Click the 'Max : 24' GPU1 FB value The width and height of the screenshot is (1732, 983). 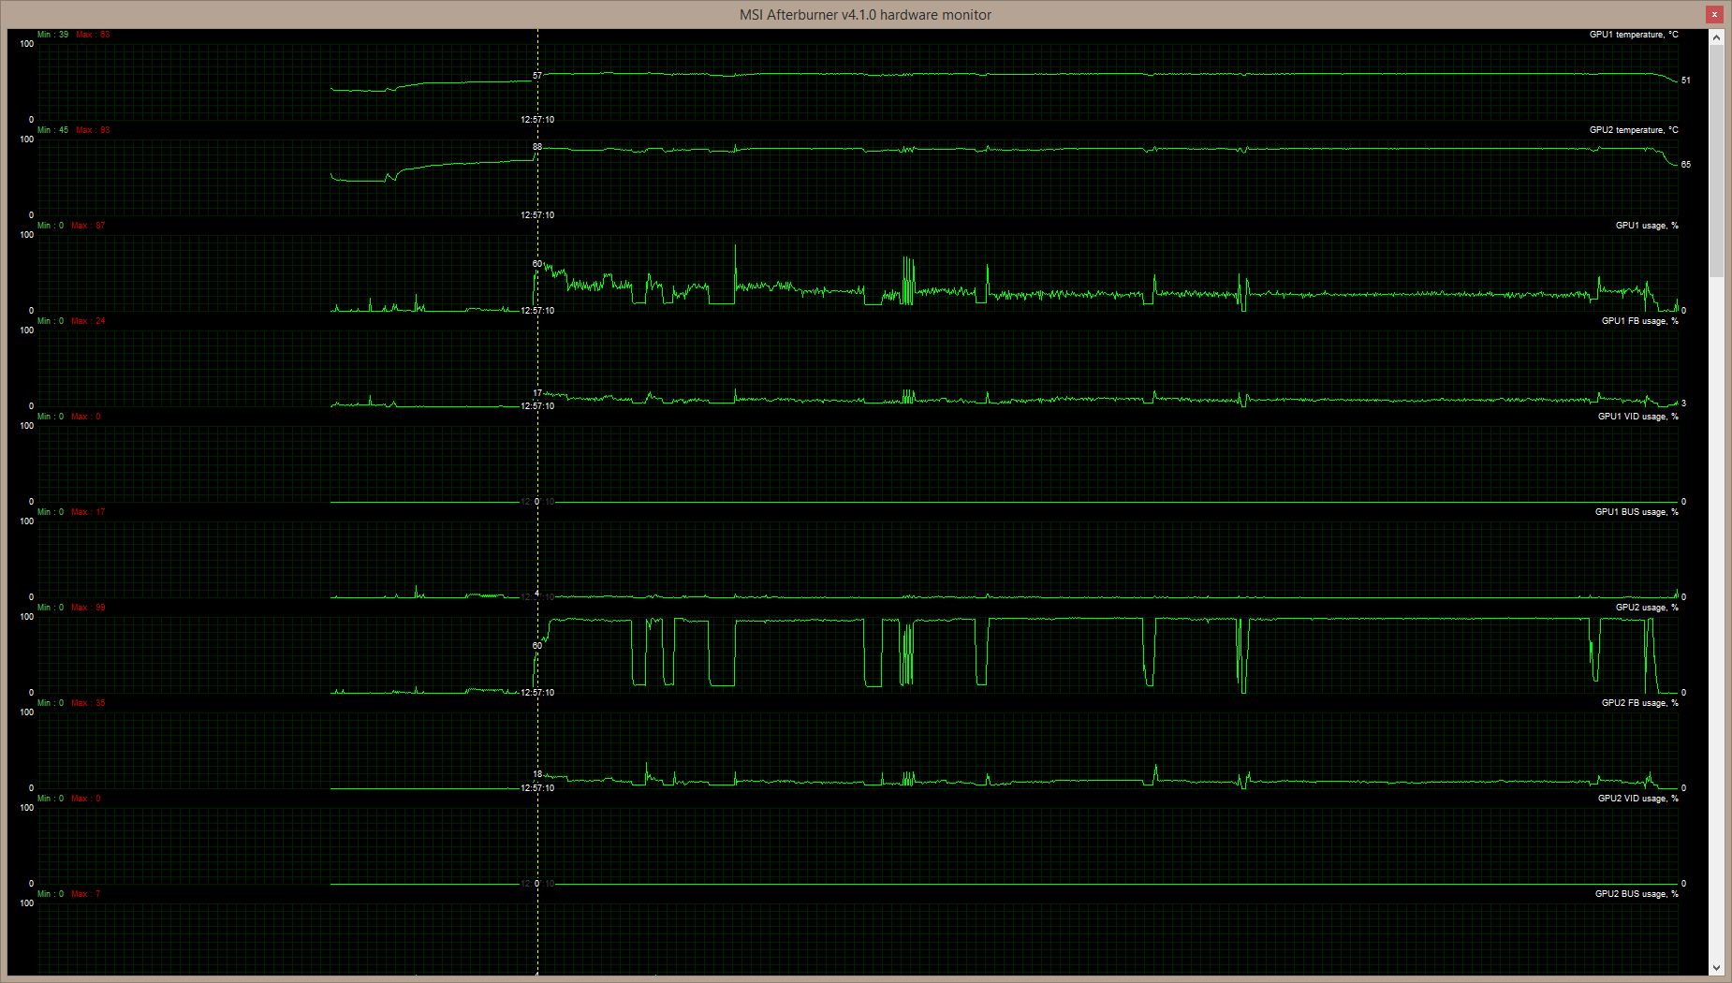pyautogui.click(x=88, y=321)
